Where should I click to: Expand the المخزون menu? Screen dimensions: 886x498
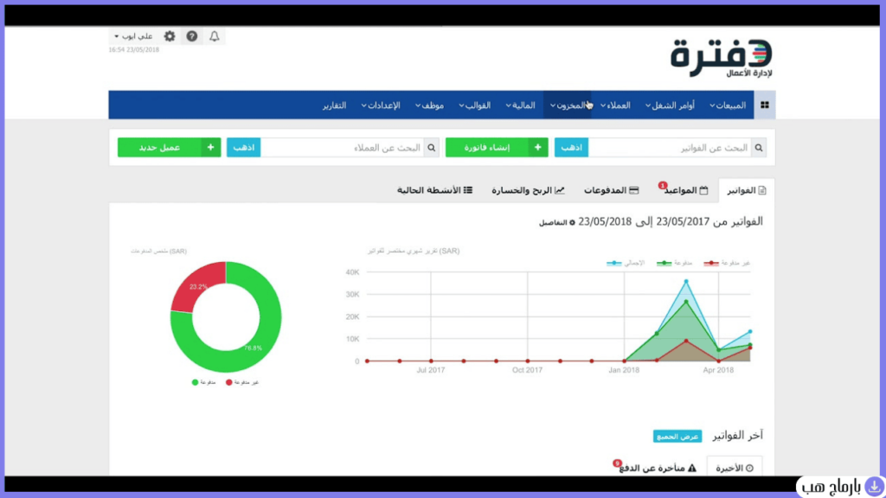(568, 105)
